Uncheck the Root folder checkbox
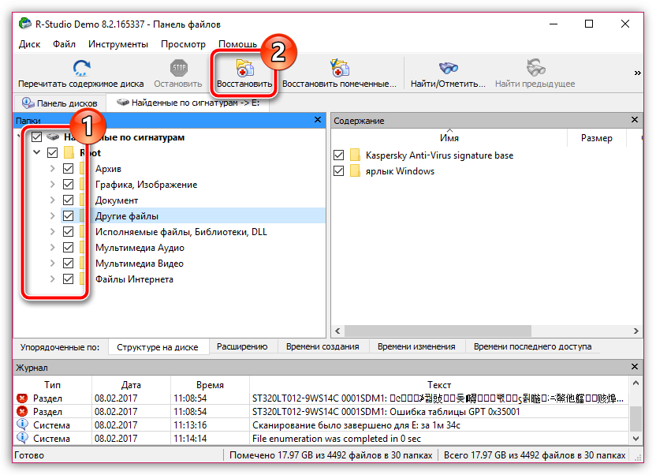Viewport: 656px width, 475px height. pyautogui.click(x=52, y=153)
